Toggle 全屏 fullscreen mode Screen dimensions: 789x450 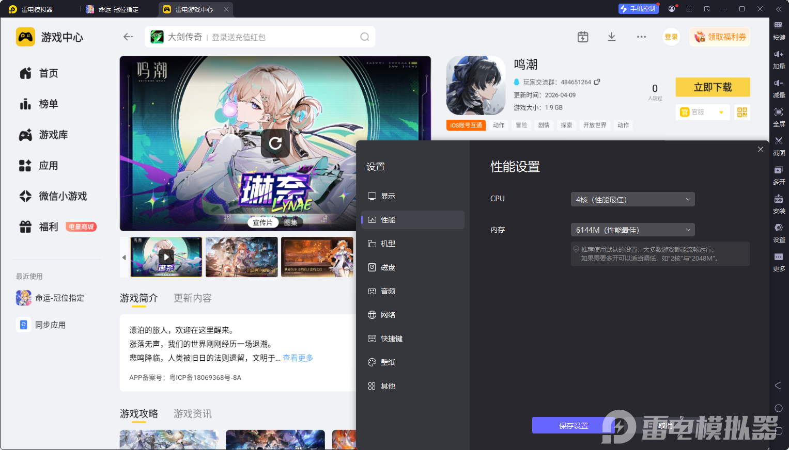(779, 117)
